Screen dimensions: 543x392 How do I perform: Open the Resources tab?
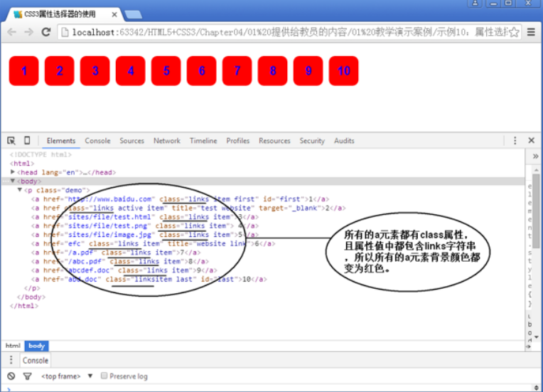click(x=274, y=141)
